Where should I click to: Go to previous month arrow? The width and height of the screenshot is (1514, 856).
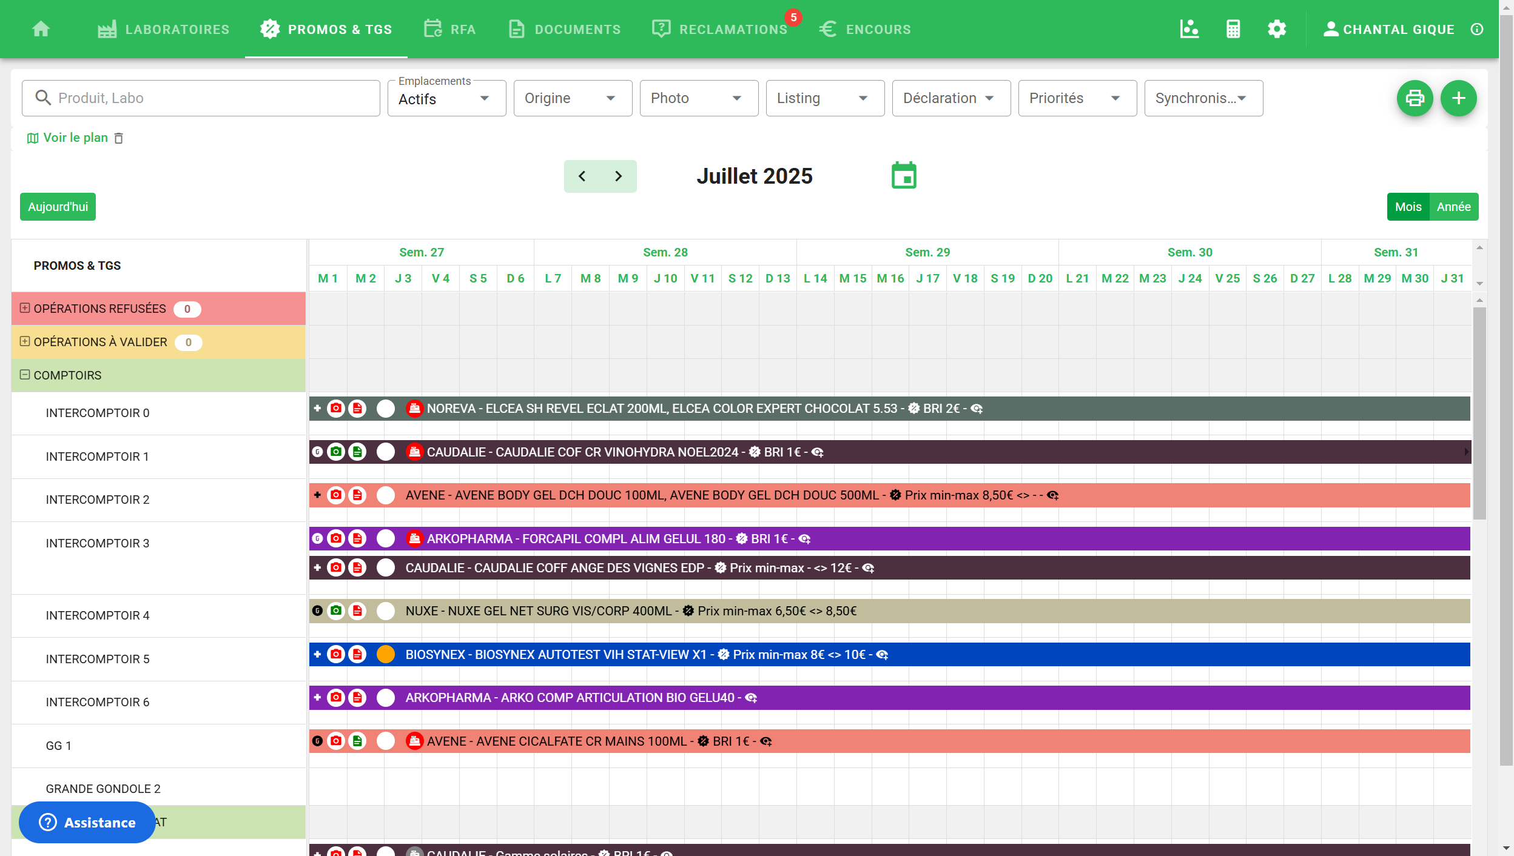[x=582, y=176]
